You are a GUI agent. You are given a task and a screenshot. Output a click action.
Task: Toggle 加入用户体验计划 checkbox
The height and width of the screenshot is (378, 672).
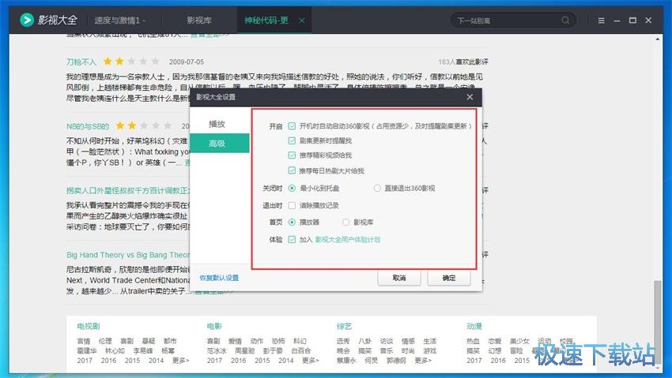tap(292, 239)
